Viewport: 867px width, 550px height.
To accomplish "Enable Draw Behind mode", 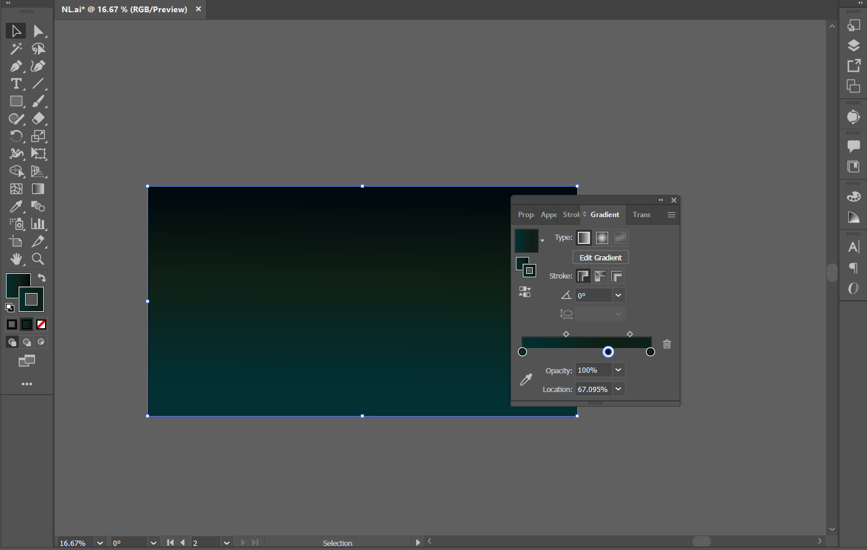I will (x=26, y=342).
